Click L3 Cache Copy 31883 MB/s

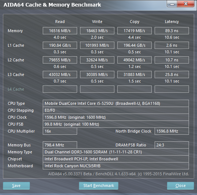click(x=135, y=74)
